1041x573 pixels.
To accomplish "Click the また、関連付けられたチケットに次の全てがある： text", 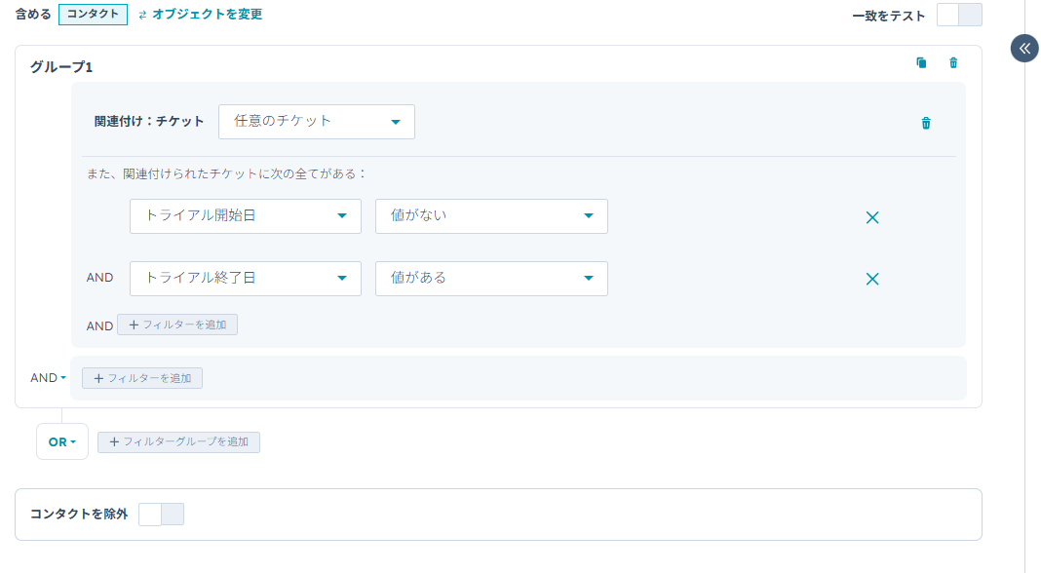I will click(226, 174).
